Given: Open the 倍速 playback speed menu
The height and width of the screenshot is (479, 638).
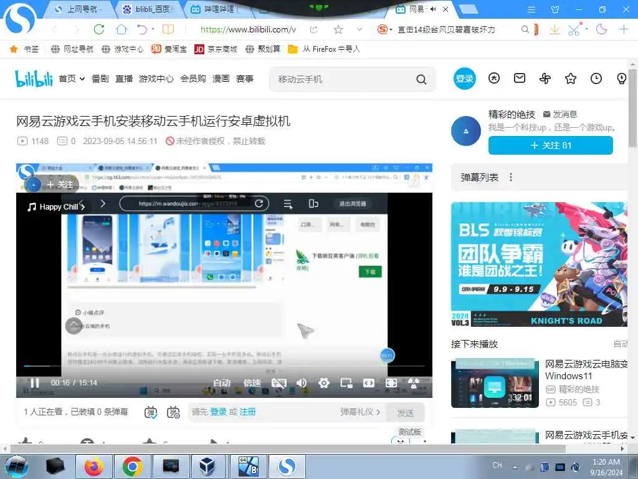Looking at the screenshot, I should pyautogui.click(x=252, y=383).
